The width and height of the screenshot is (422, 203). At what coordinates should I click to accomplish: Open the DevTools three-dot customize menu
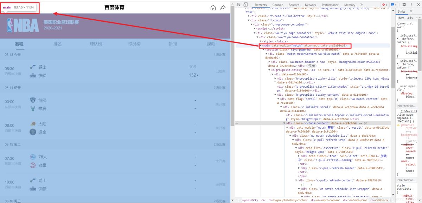(411, 5)
